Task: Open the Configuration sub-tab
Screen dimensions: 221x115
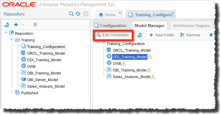Action: [110, 26]
